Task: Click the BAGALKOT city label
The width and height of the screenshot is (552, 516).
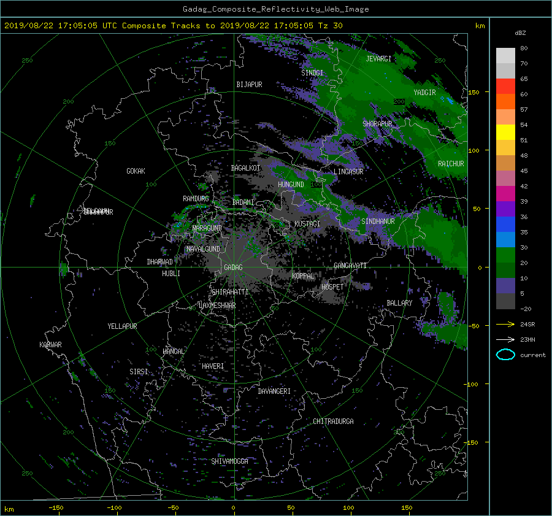Action: click(x=245, y=168)
